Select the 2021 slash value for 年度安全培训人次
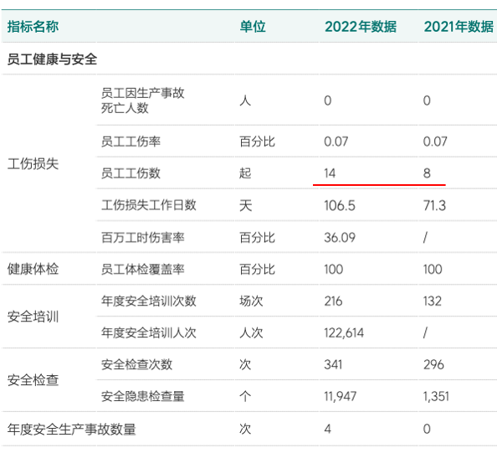The image size is (497, 453). [x=425, y=332]
